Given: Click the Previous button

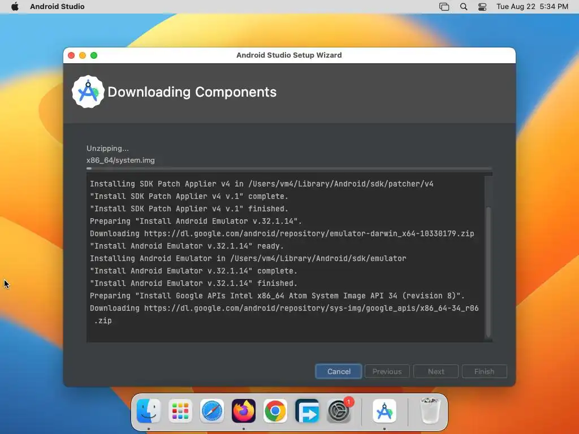Looking at the screenshot, I should point(387,371).
